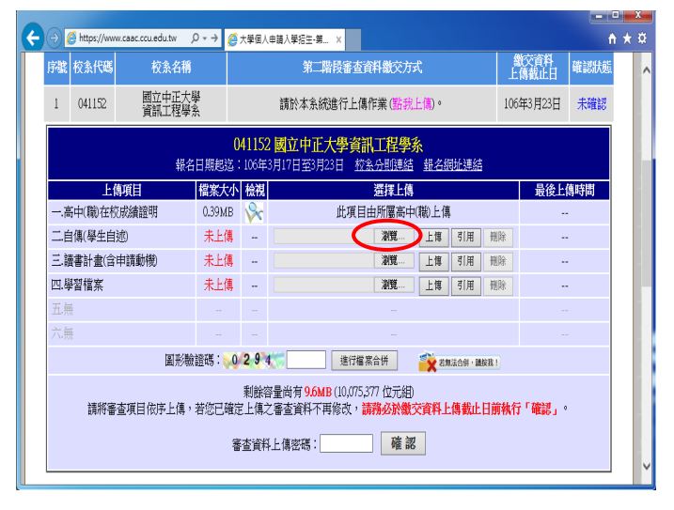Viewport: 674px width, 510px height.
Task: Upload file for 學習檔案 row
Action: click(x=433, y=286)
